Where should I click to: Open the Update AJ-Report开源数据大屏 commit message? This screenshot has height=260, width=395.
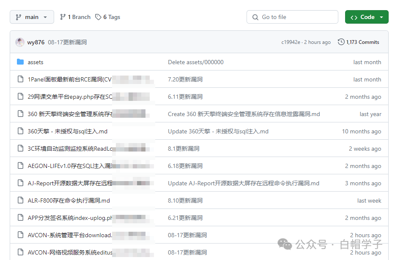coord(244,184)
